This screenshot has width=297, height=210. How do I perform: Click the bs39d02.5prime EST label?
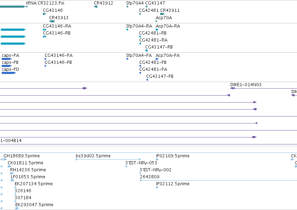(93, 156)
